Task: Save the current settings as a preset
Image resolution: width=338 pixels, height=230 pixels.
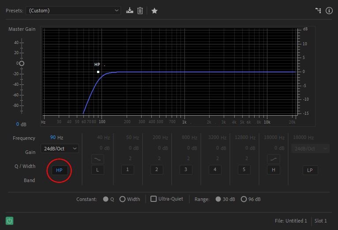Action: pos(129,11)
